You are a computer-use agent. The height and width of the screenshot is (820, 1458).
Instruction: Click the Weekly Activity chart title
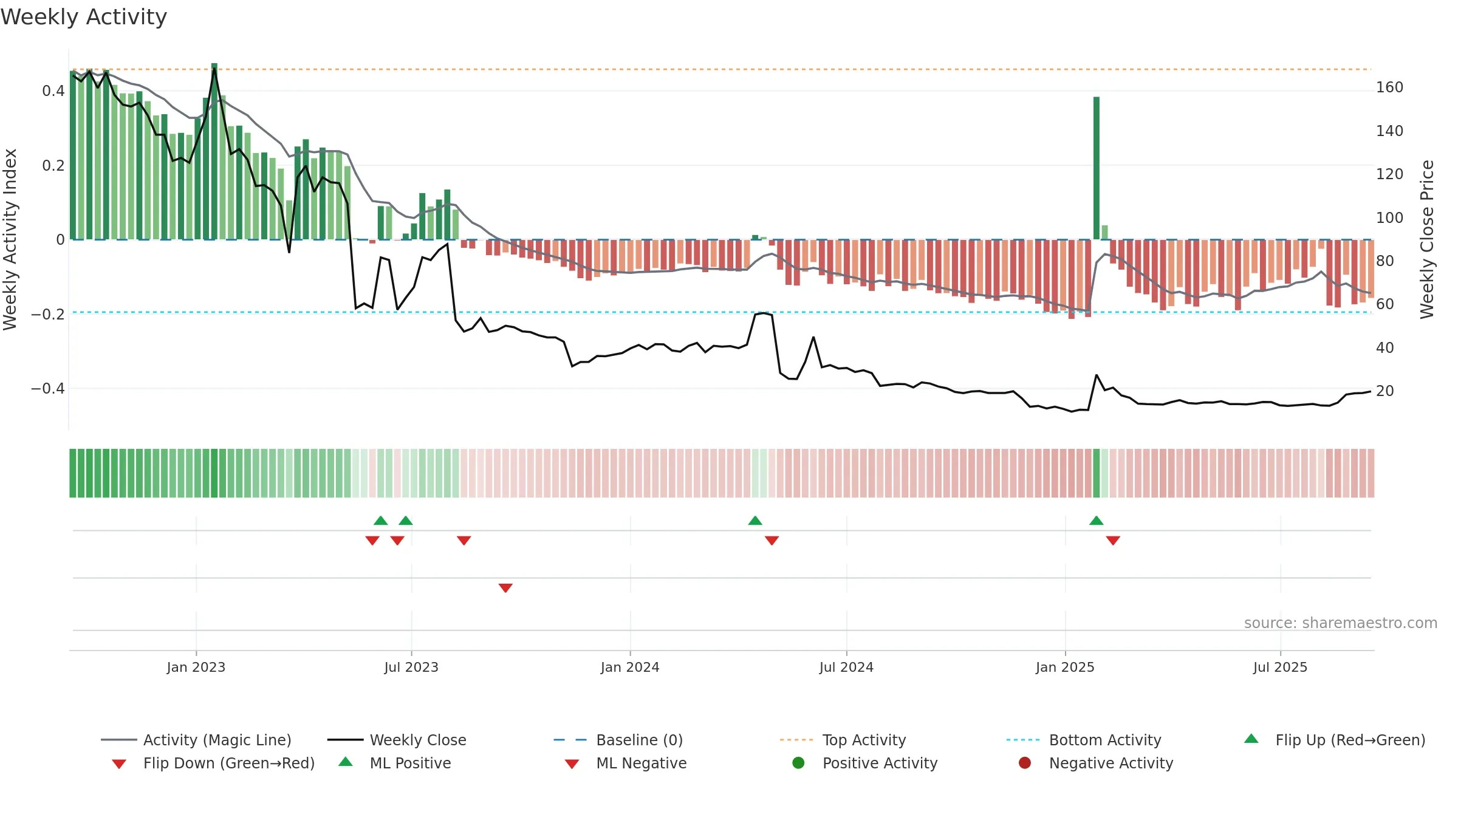[x=84, y=17]
